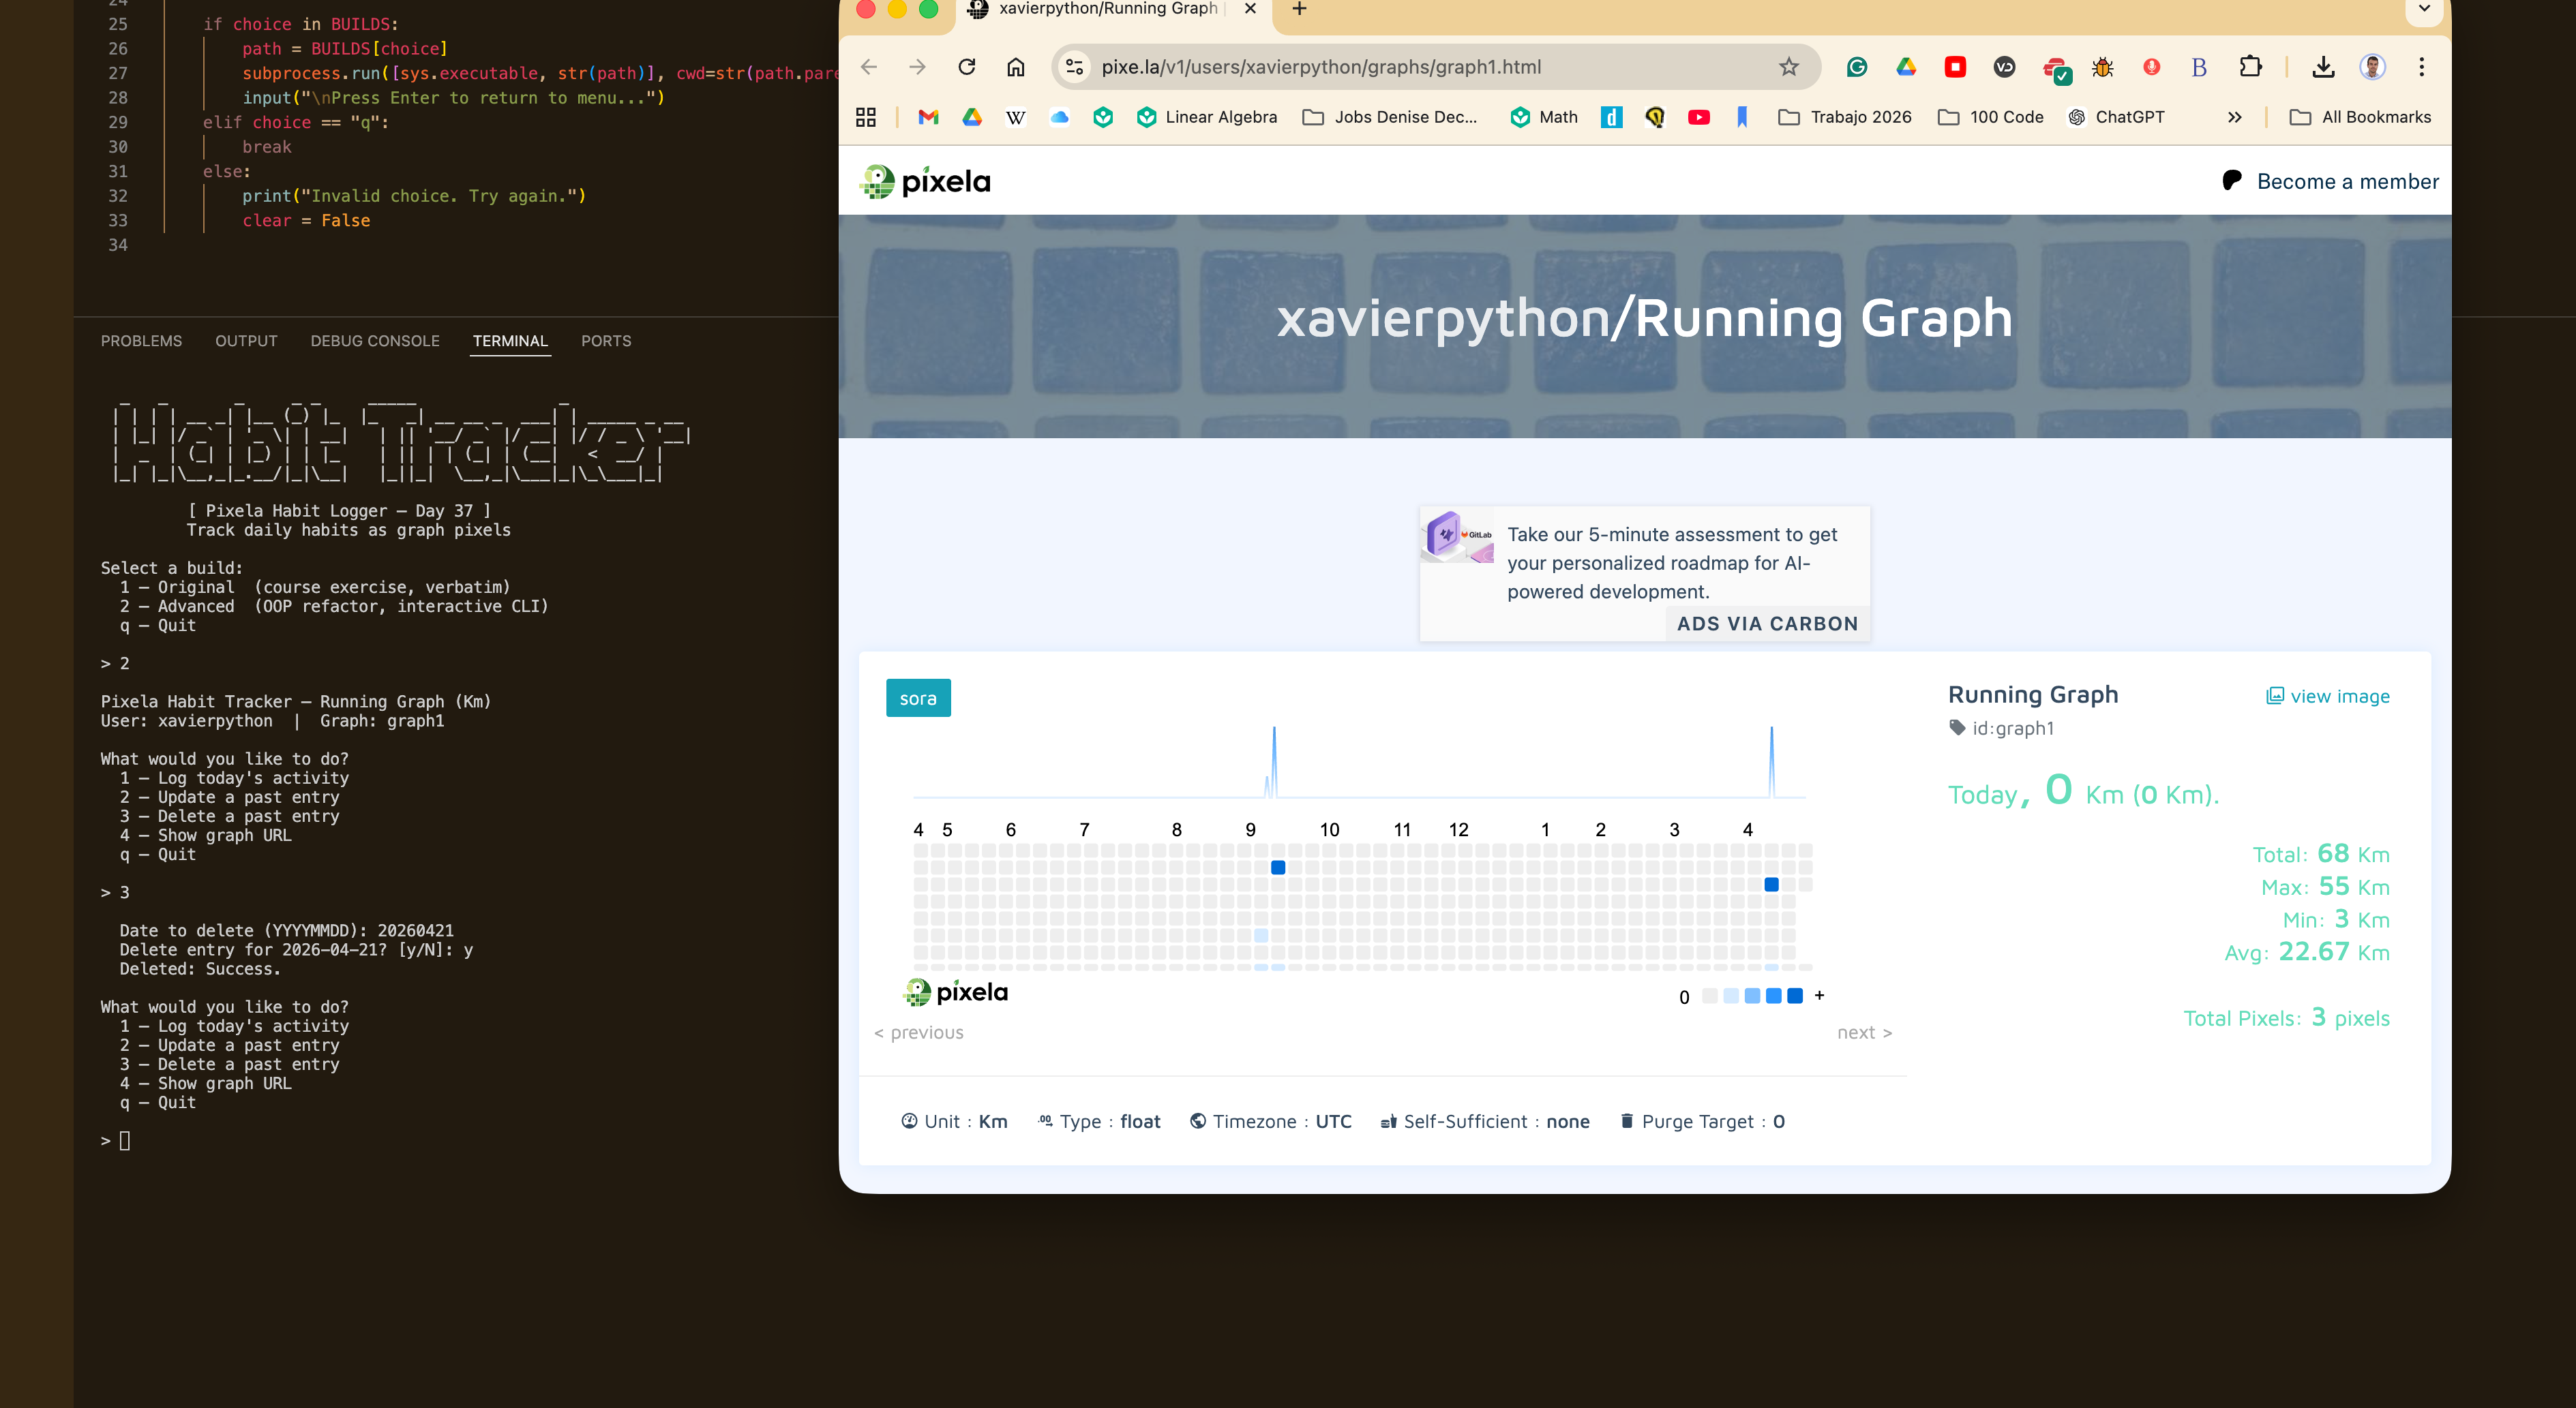The width and height of the screenshot is (2576, 1408).
Task: Open site information icon in address bar
Action: point(1075,67)
